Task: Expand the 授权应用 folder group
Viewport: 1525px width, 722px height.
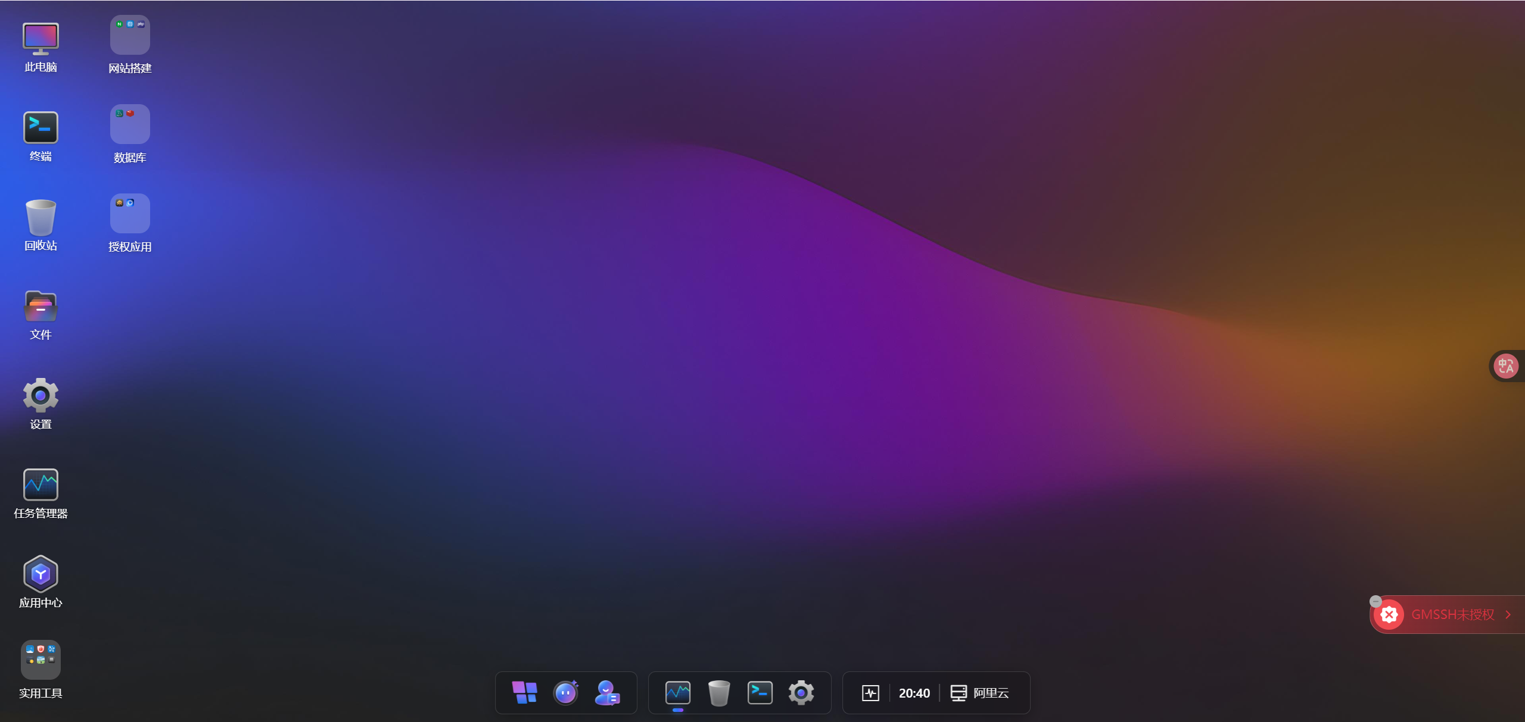Action: pyautogui.click(x=130, y=214)
